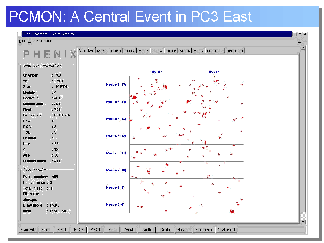324x243 pixels.
Task: Click the scrollbar up arrow
Action: click(x=303, y=48)
